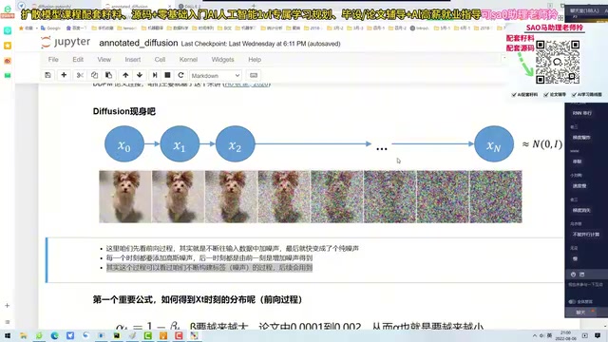Click the last pure-noise image

496,197
